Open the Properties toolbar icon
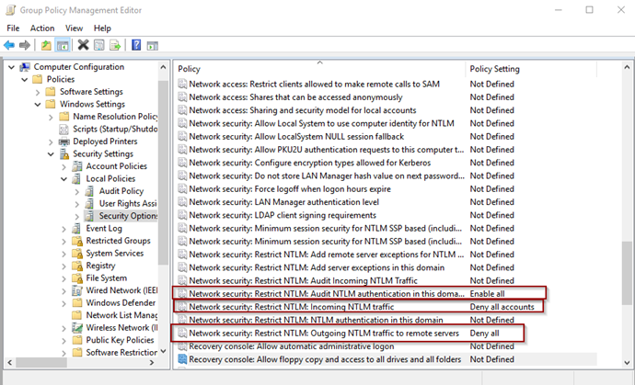Viewport: 635px width, 385px height. coord(98,45)
